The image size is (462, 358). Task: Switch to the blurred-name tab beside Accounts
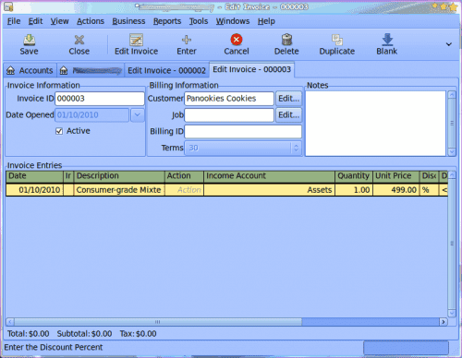[91, 70]
